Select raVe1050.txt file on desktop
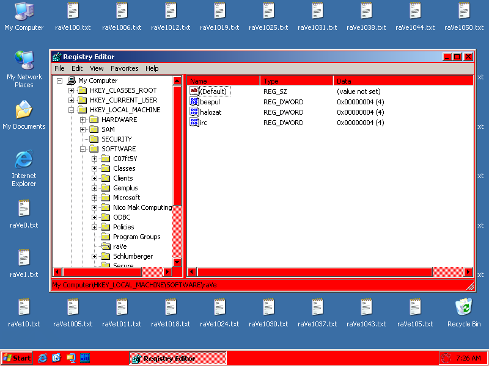This screenshot has width=489, height=366. click(464, 16)
